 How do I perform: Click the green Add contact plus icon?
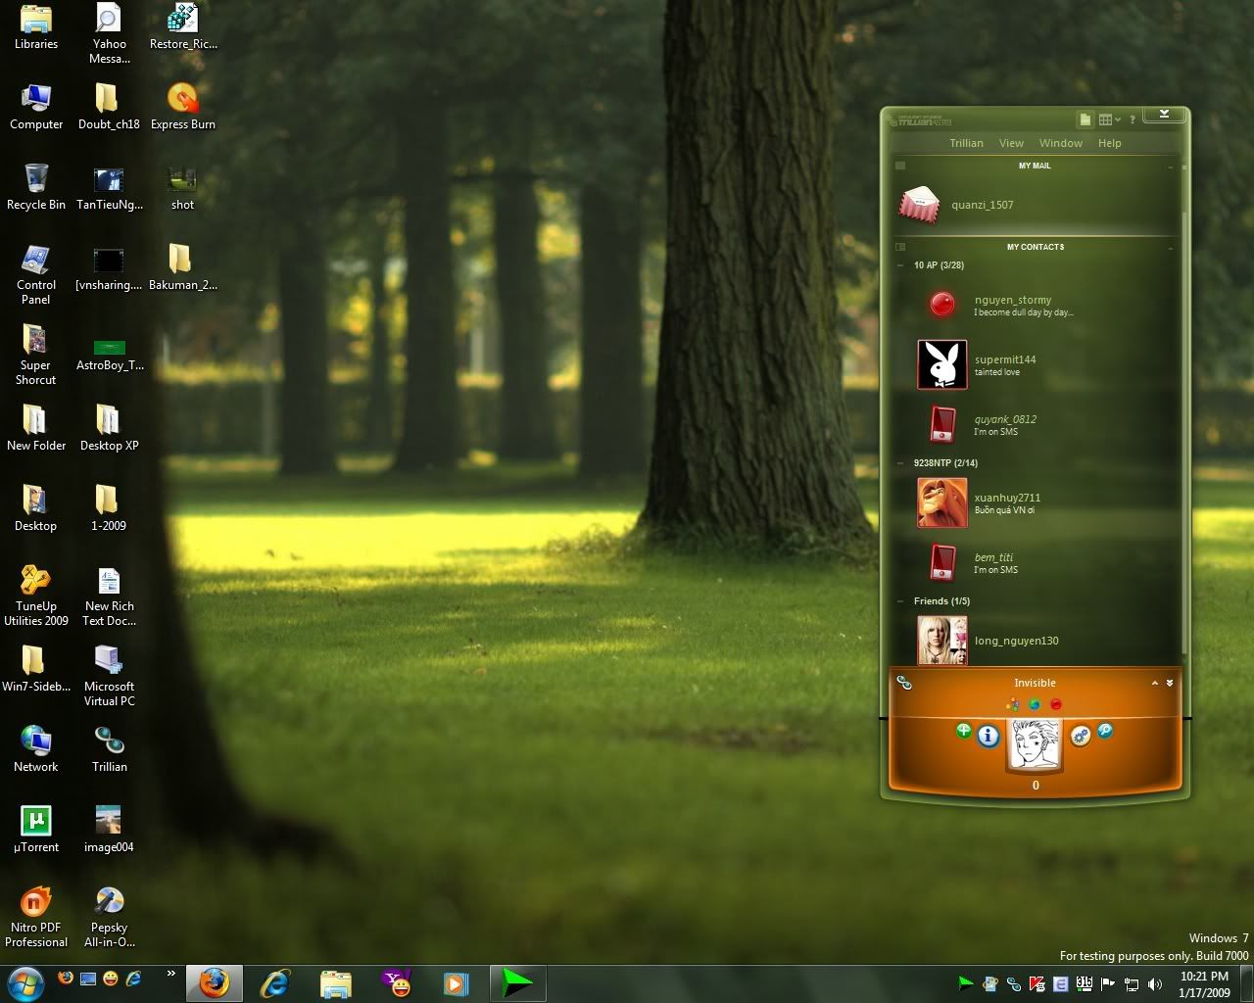[x=963, y=731]
